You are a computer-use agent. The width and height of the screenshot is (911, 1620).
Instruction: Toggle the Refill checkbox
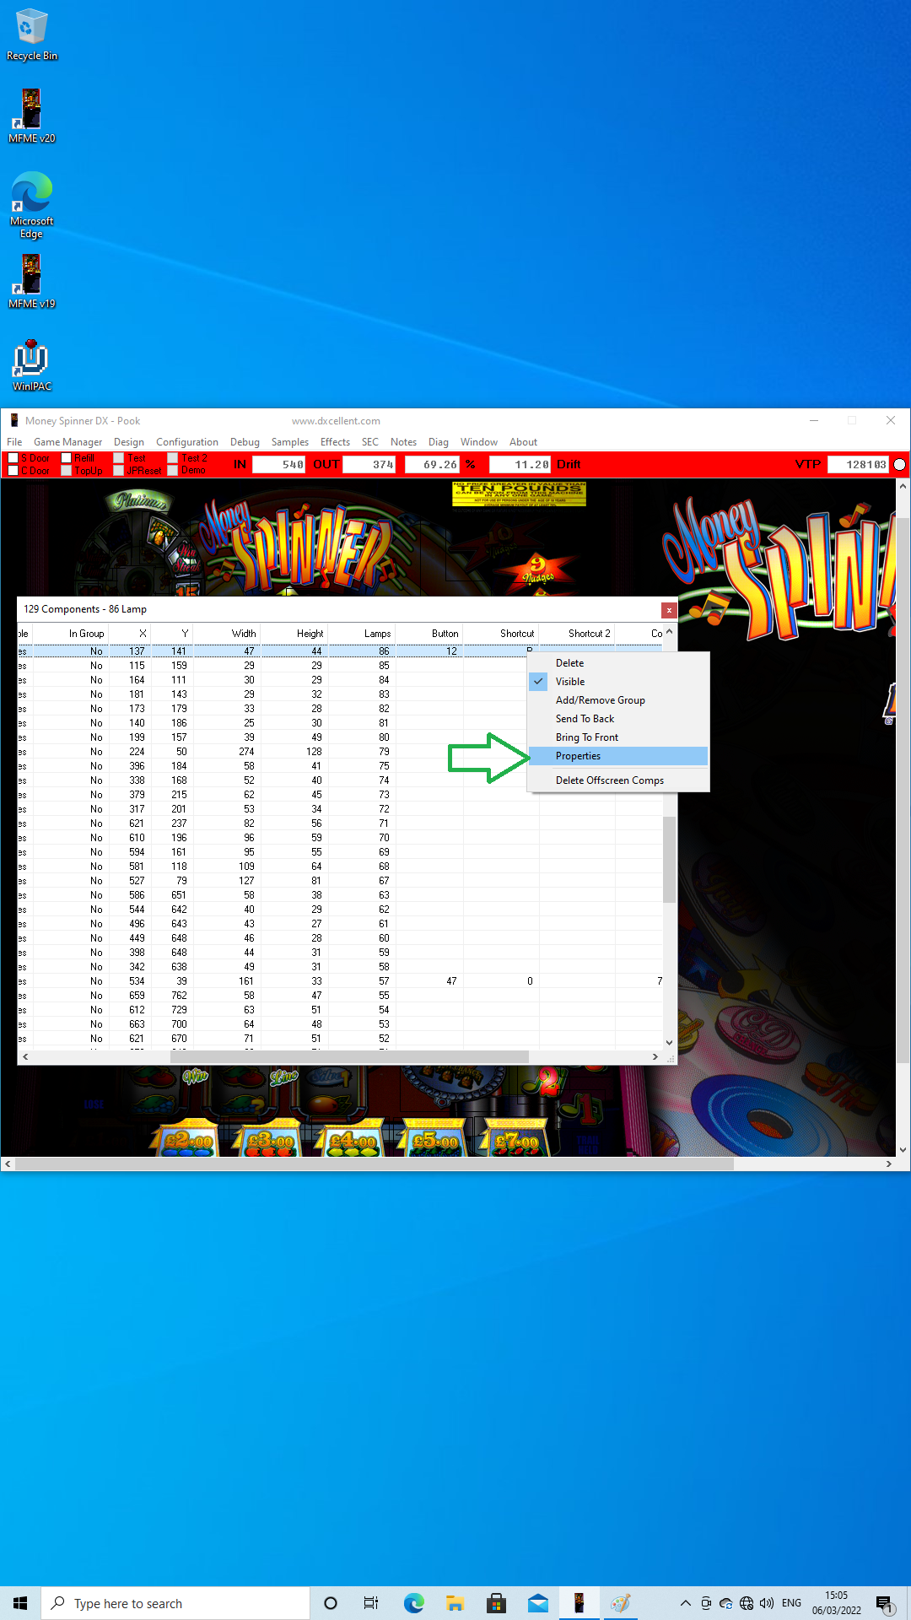point(67,458)
